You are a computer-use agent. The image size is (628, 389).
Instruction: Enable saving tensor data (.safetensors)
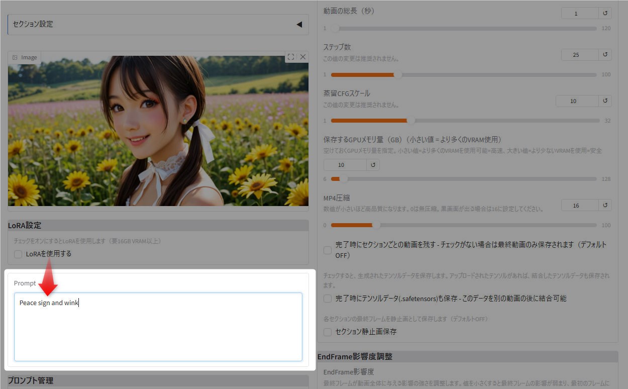(x=328, y=299)
